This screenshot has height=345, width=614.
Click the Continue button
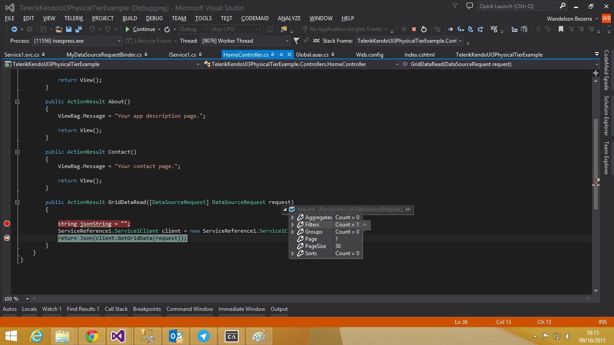coord(140,29)
